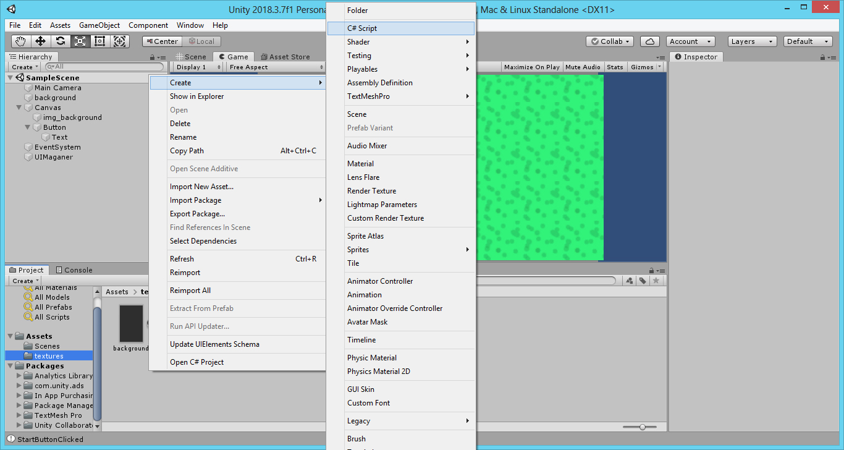Toggle pivot mode Center button

[162, 41]
